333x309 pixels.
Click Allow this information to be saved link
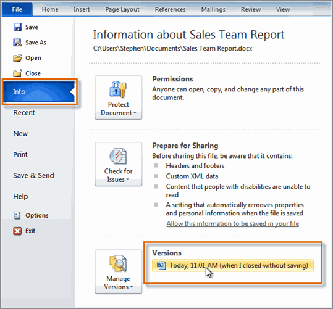click(x=233, y=223)
